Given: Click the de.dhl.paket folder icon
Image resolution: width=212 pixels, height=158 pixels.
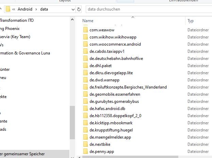Looking at the screenshot, I should (85, 66).
